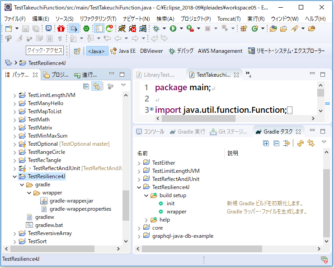Expand the help task group
334x268 pixels.
[146, 220]
